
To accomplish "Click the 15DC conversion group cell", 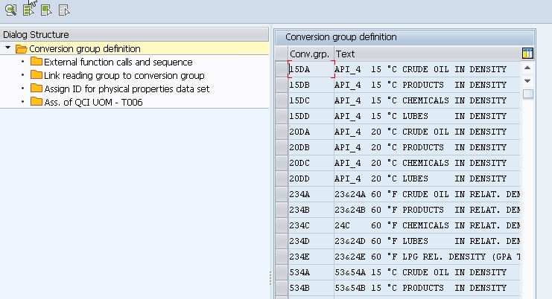I will [x=311, y=100].
